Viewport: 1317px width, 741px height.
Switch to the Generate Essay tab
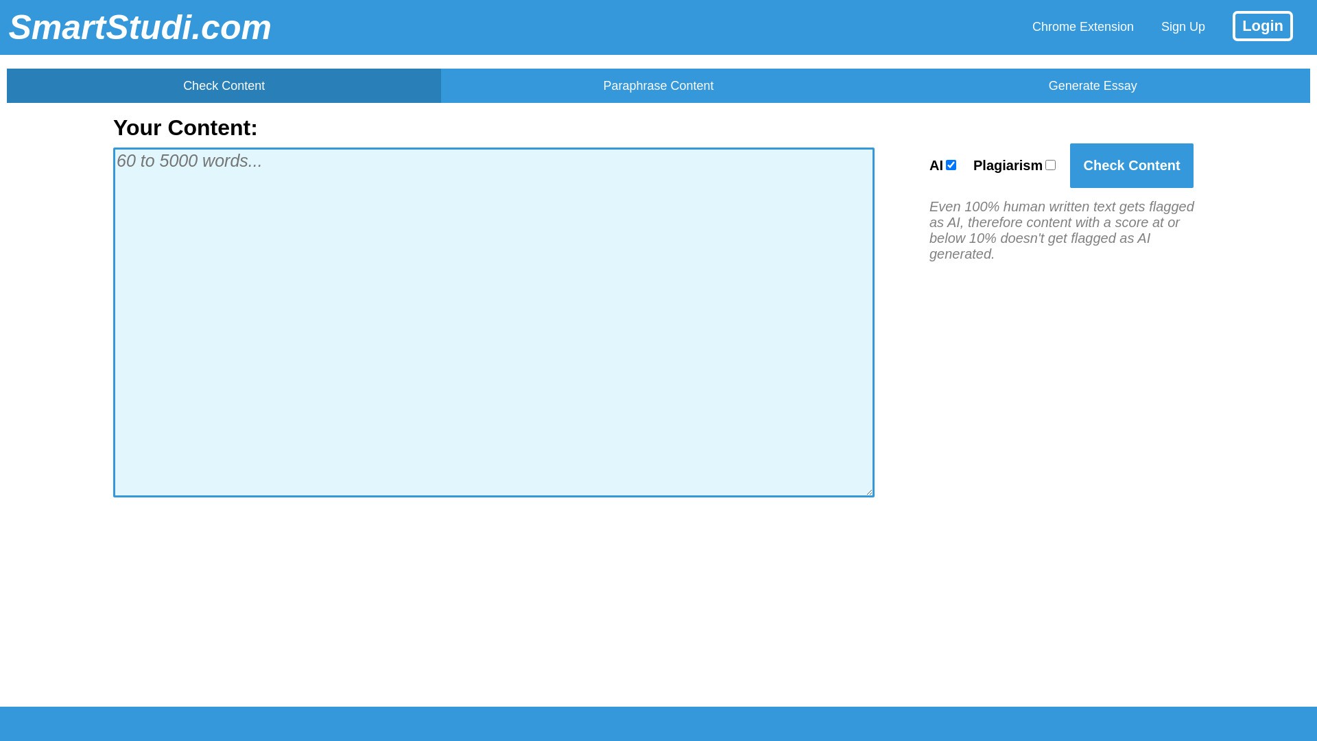coord(1092,85)
